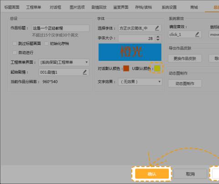Check the 自动进行 option

point(15,53)
